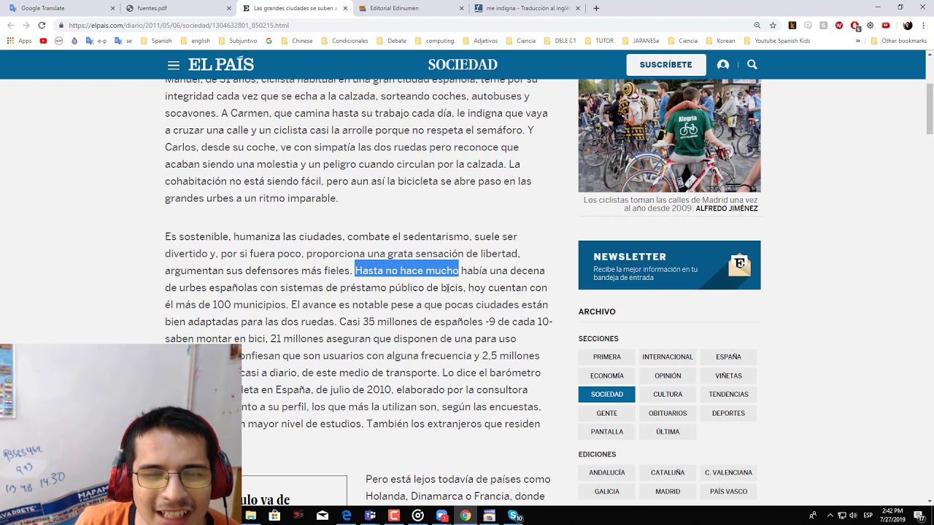
Task: Open the MADRID edition button
Action: coord(668,491)
